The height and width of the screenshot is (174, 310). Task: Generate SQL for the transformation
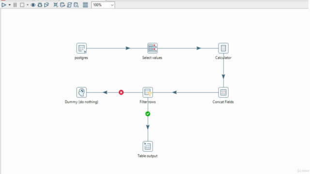click(x=69, y=5)
